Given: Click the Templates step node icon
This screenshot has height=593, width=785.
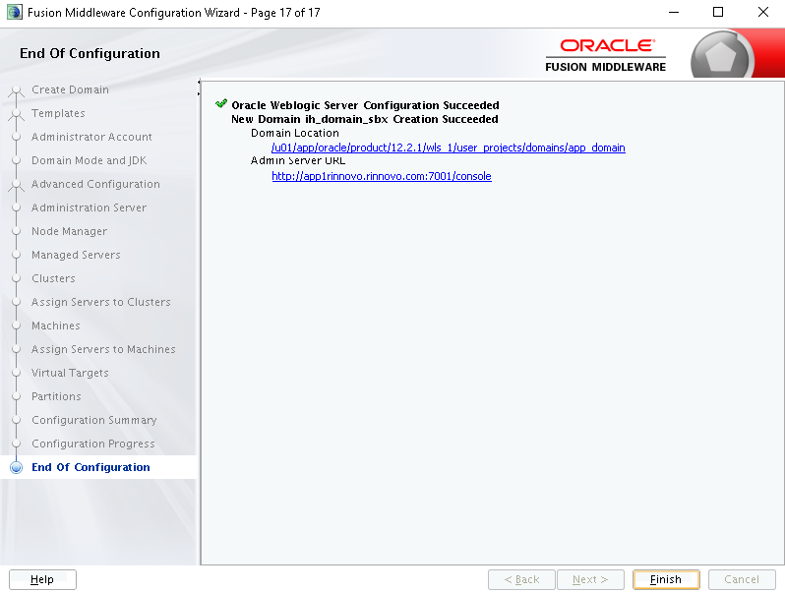Looking at the screenshot, I should pyautogui.click(x=17, y=114).
